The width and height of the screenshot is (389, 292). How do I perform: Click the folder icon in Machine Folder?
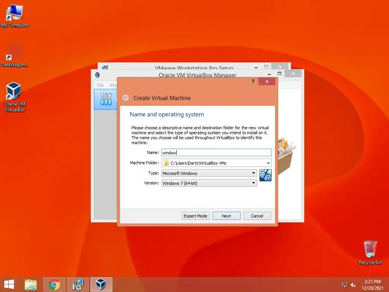tap(166, 163)
